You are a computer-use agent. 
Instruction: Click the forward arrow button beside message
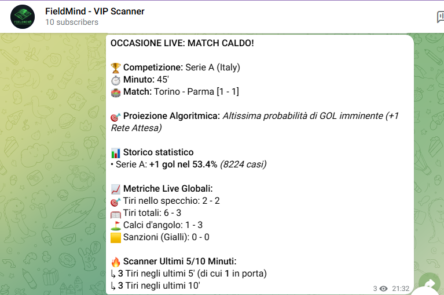click(x=431, y=283)
